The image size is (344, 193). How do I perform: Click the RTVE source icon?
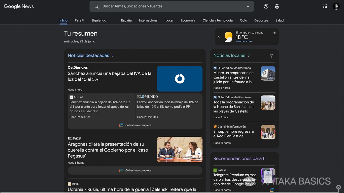pos(69,184)
